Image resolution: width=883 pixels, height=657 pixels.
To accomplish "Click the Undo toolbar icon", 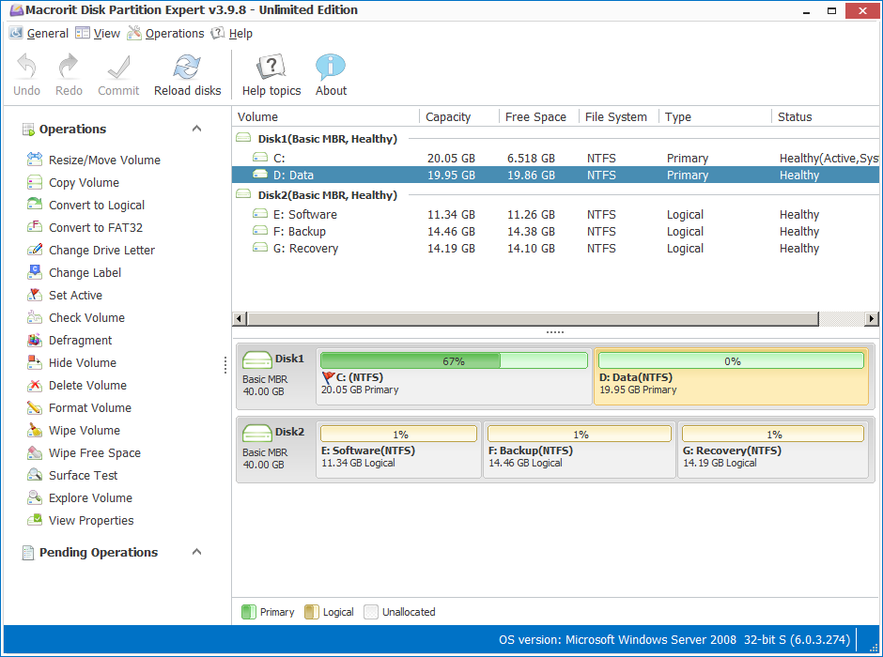I will [26, 67].
